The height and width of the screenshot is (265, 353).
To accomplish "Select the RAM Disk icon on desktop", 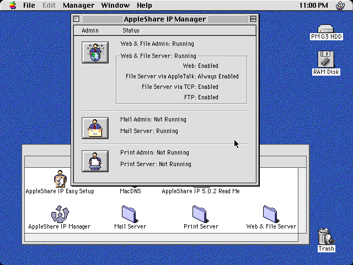I will click(326, 59).
